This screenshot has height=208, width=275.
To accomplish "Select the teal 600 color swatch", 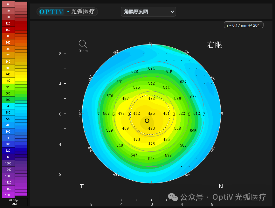I will click(8, 100).
